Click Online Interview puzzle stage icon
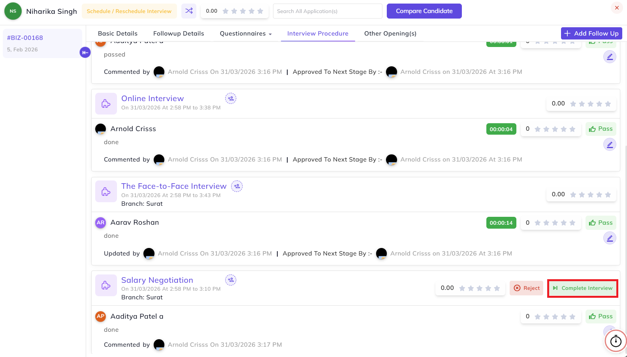This screenshot has height=357, width=627. click(x=106, y=103)
